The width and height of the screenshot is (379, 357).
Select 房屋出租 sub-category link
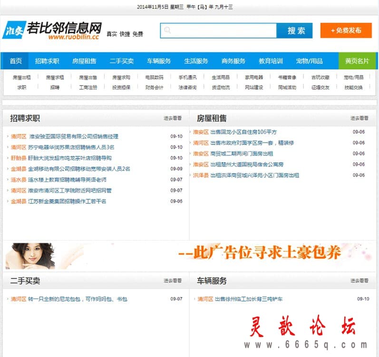pyautogui.click(x=21, y=77)
